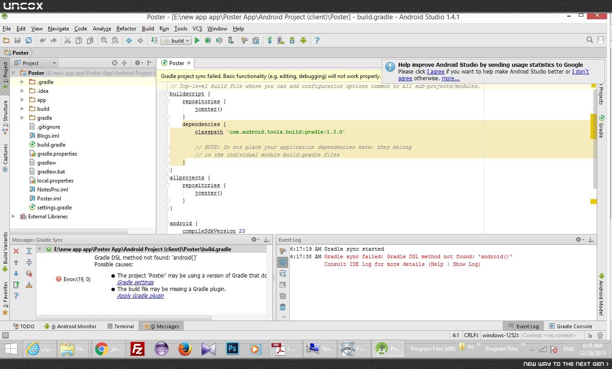Select settings.gradle file in the tree

[54, 208]
